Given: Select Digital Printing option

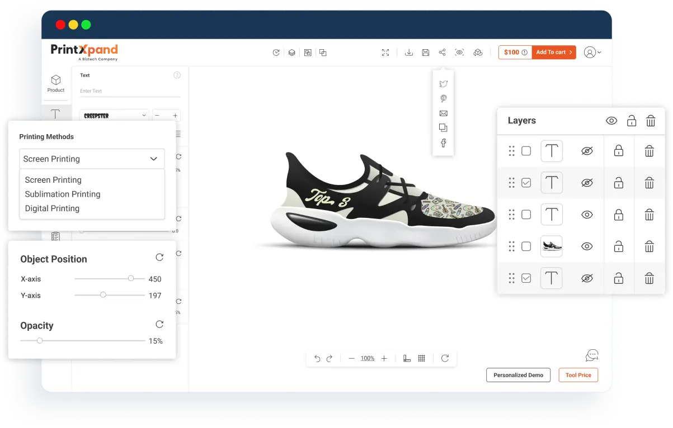Looking at the screenshot, I should 52,208.
